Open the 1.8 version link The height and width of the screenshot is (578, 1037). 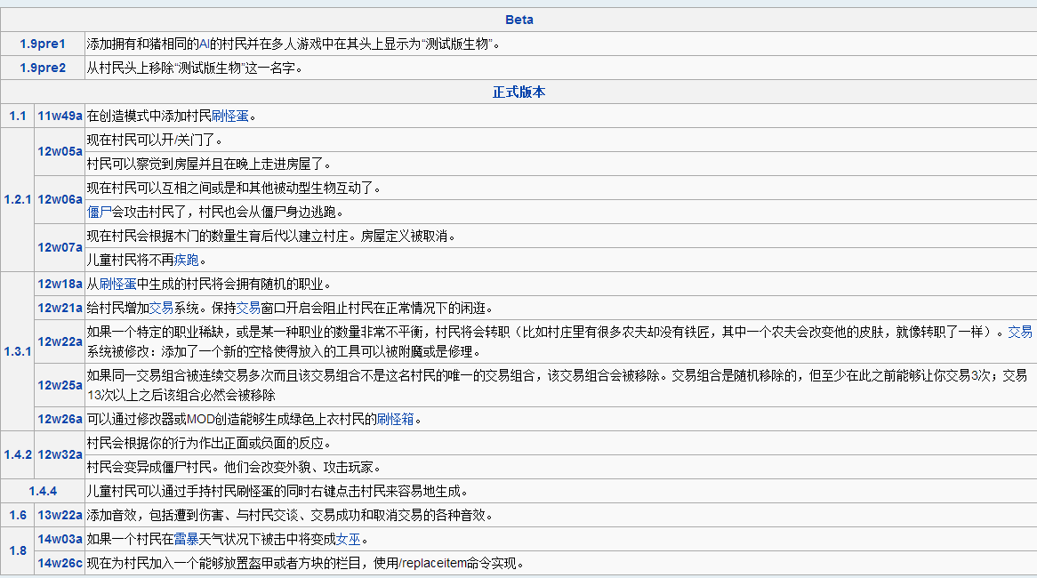click(17, 550)
